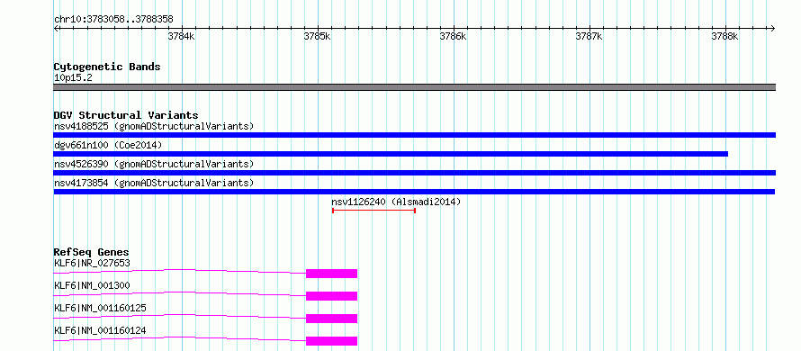Click the intron line of KLF6|NM_001160125
This screenshot has width=801, height=351.
[180, 315]
